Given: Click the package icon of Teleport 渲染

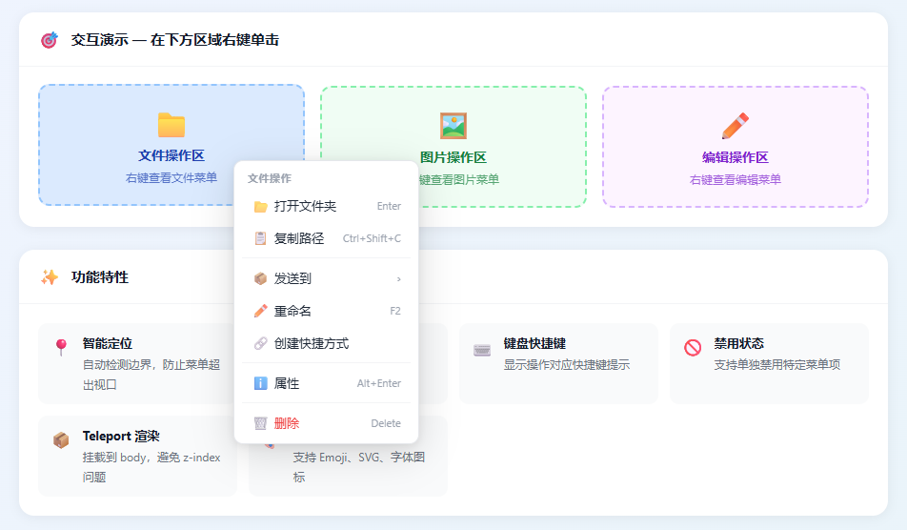Looking at the screenshot, I should pyautogui.click(x=61, y=440).
